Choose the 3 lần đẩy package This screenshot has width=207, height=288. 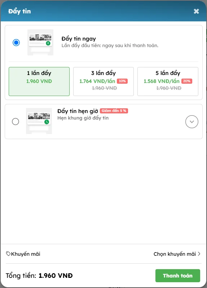(103, 82)
